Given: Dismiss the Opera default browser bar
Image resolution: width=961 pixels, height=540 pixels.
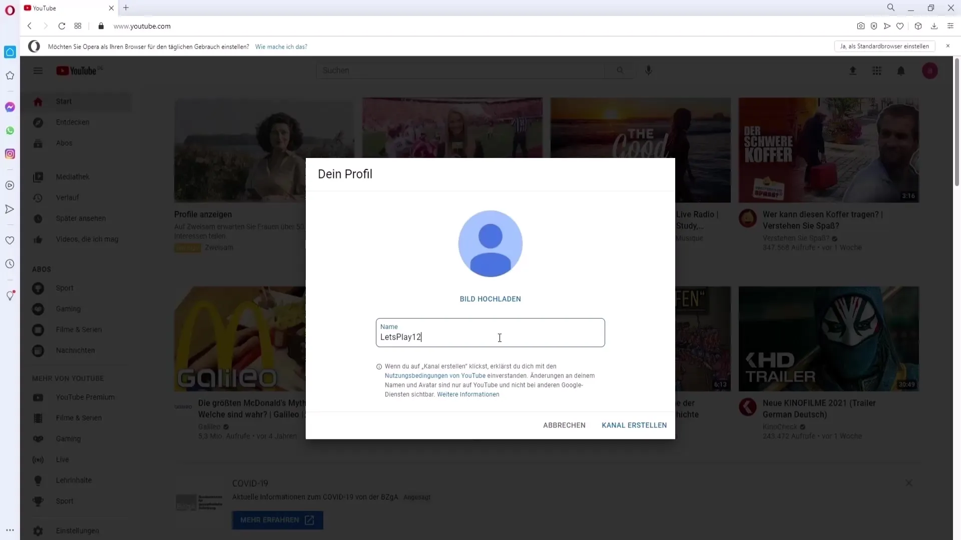Looking at the screenshot, I should tap(947, 46).
